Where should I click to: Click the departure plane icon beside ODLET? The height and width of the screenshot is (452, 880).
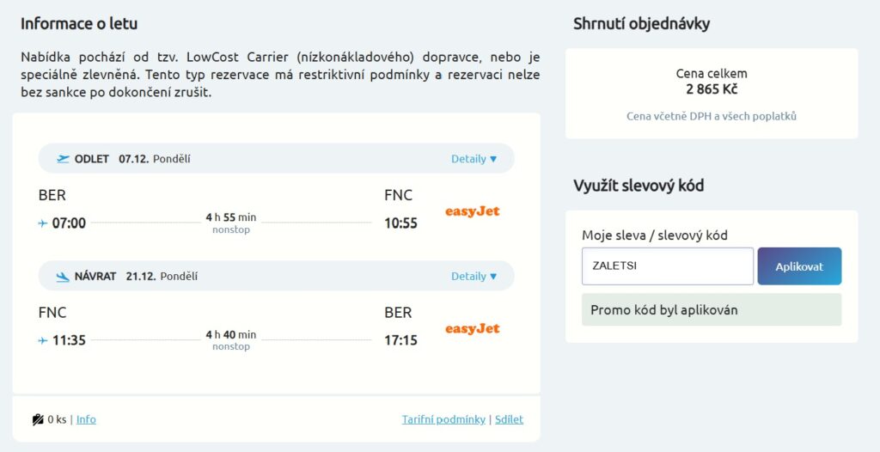pyautogui.click(x=64, y=159)
